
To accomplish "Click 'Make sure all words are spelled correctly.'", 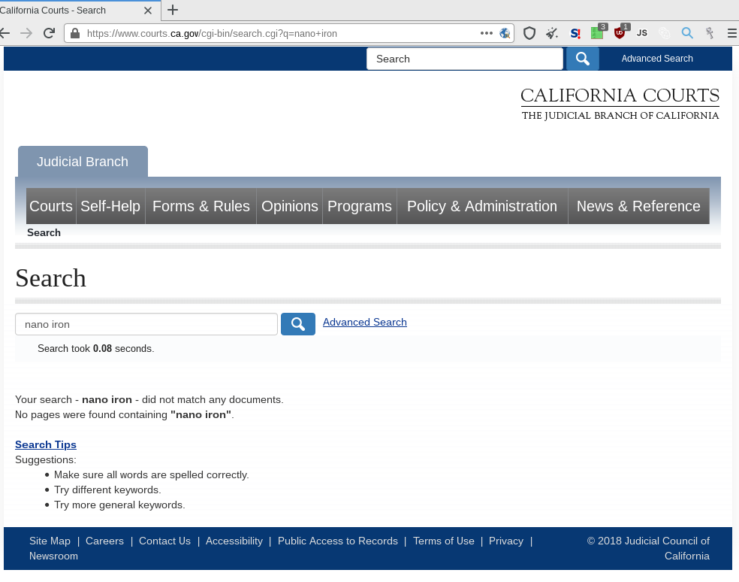I will pos(151,475).
